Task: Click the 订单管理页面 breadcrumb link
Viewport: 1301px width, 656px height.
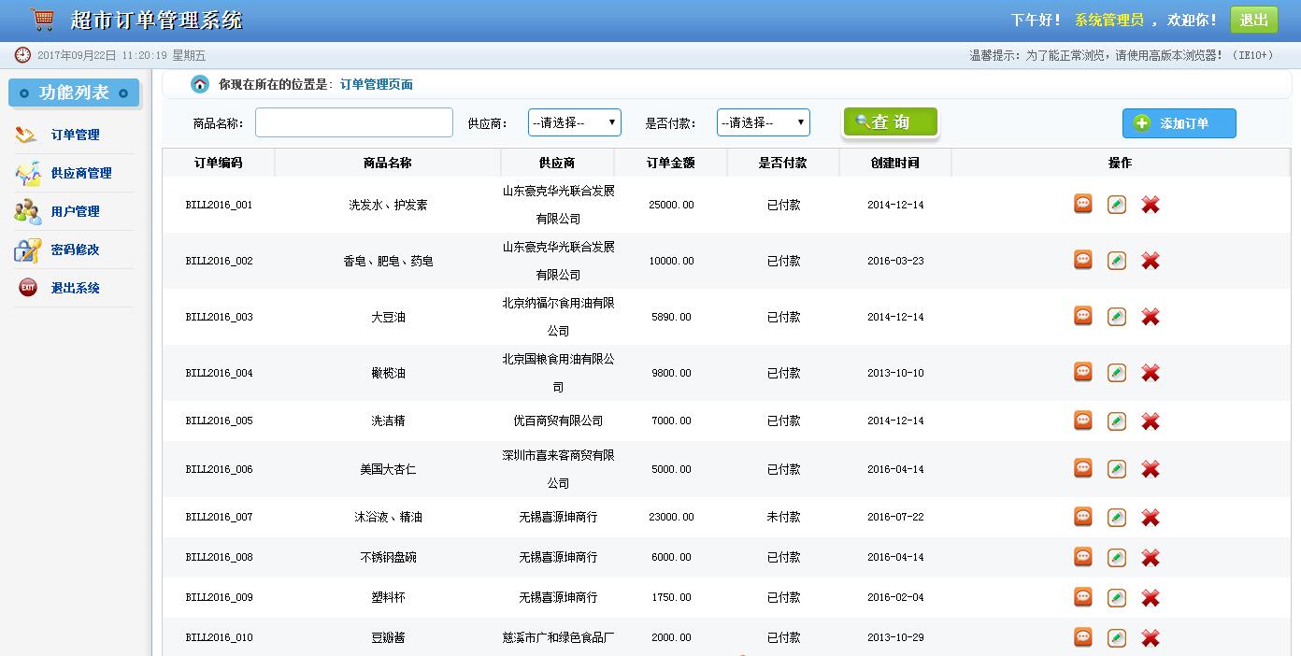Action: (x=377, y=84)
